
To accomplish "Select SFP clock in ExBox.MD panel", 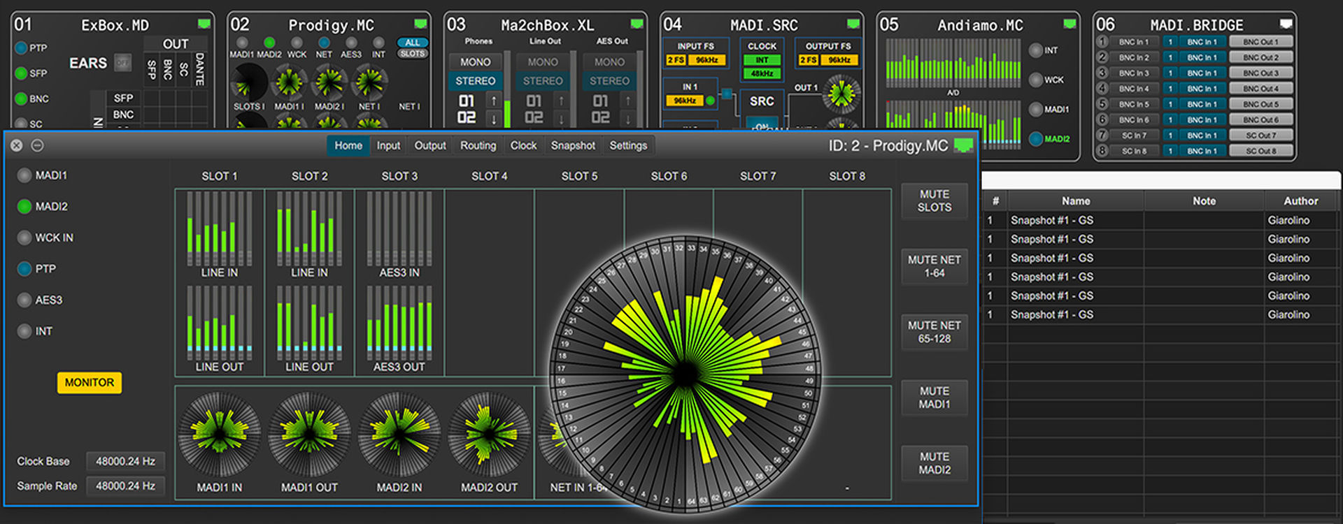I will (x=21, y=73).
